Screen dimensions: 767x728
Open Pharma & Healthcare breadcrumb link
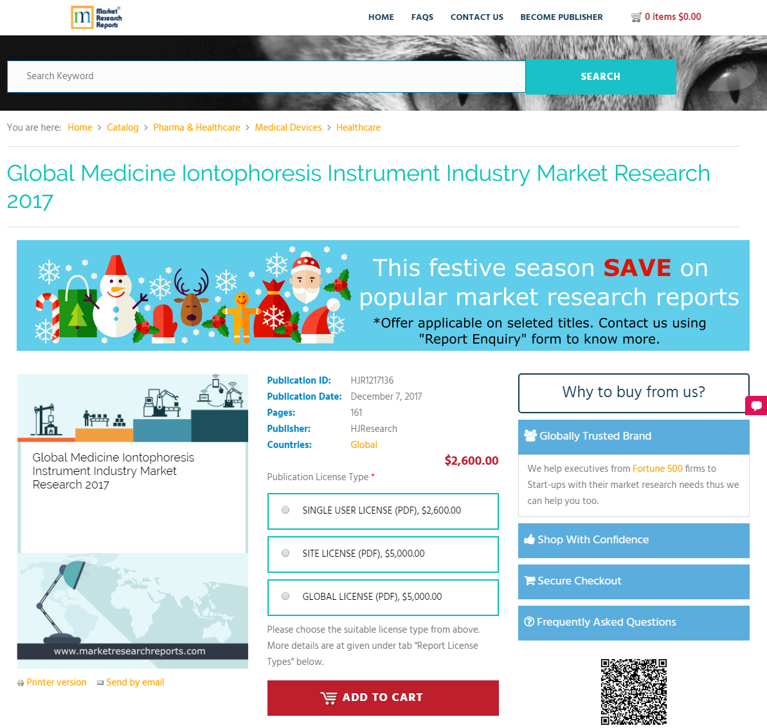click(197, 127)
